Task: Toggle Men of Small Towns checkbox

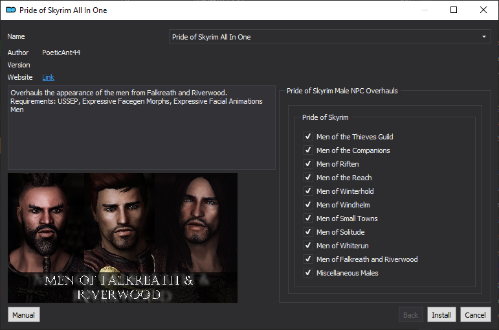Action: tap(308, 218)
